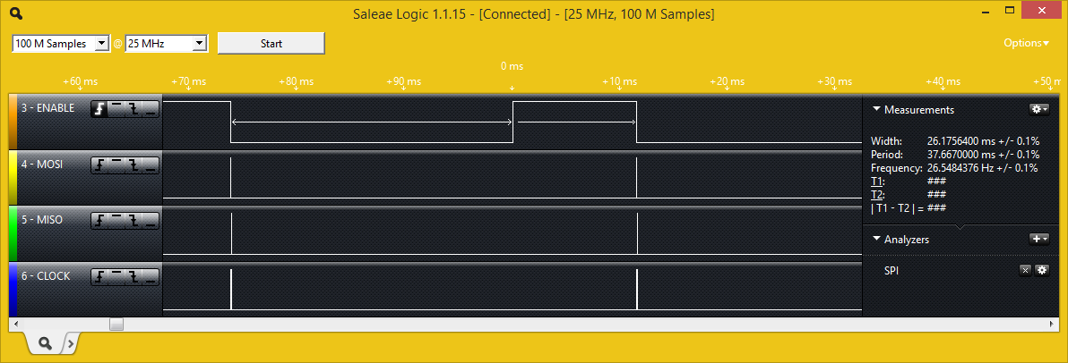Set rising edge trigger on MISO channel
Viewport: 1068px width, 363px height.
[99, 221]
